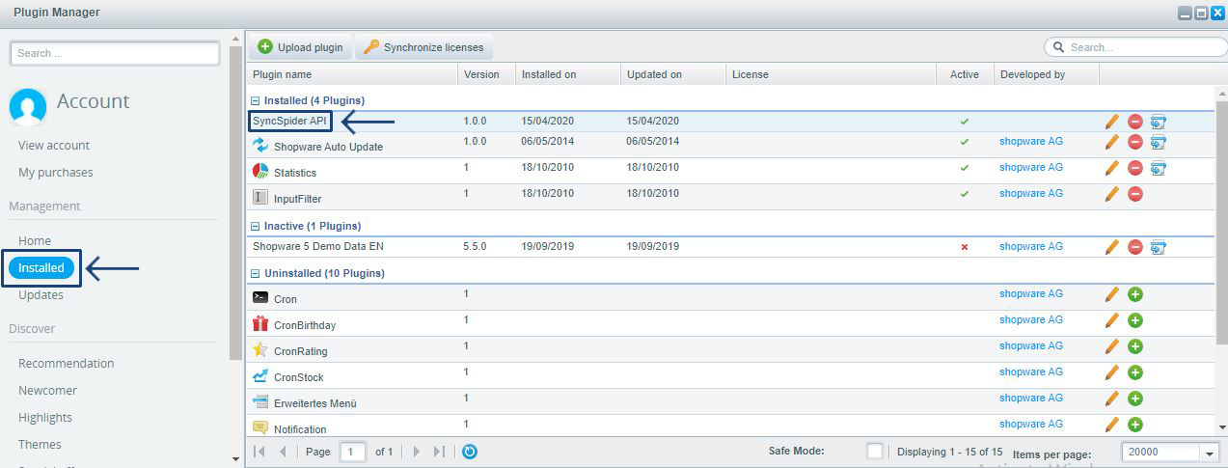
Task: Click the Upload plugin button
Action: coord(300,47)
